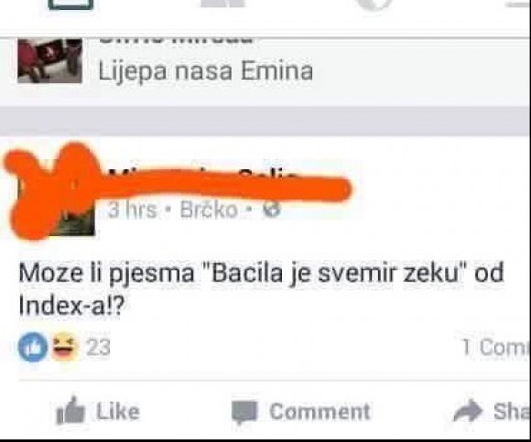The width and height of the screenshot is (531, 442).
Task: Click the 3 hrs timestamp
Action: (133, 210)
